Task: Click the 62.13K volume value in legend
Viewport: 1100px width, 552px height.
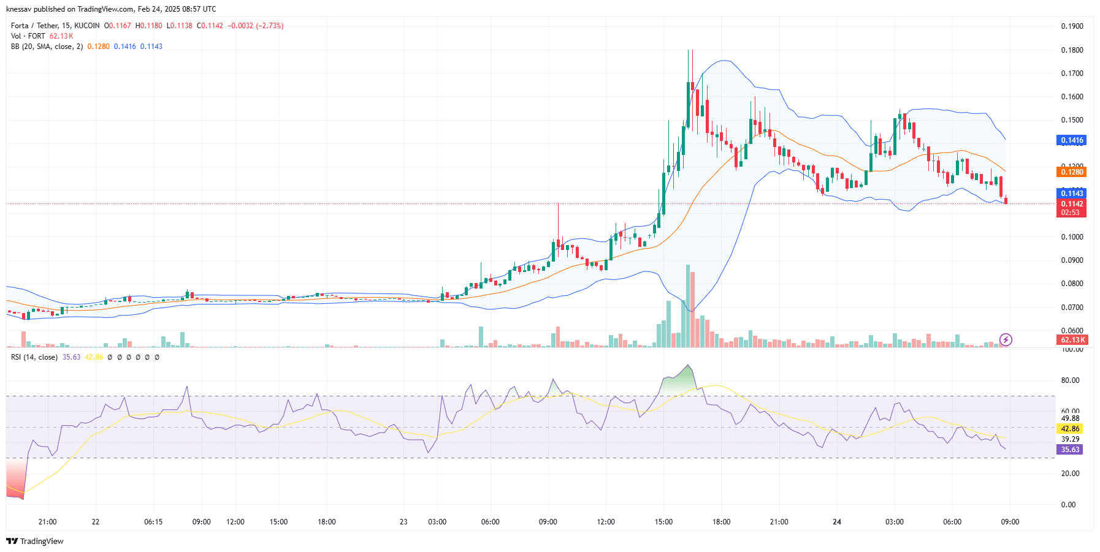Action: tap(61, 36)
